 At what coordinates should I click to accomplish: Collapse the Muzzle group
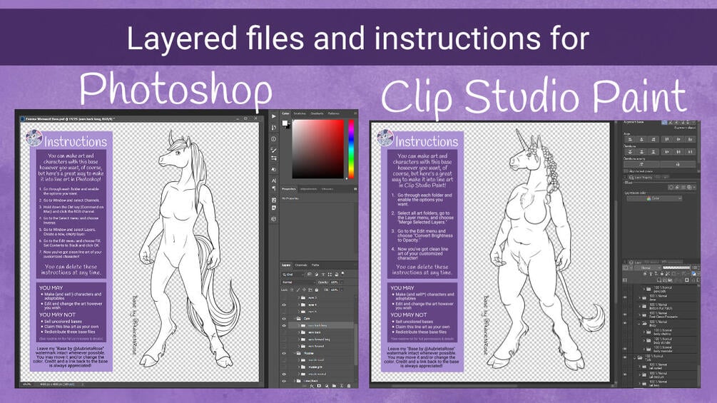pos(295,353)
